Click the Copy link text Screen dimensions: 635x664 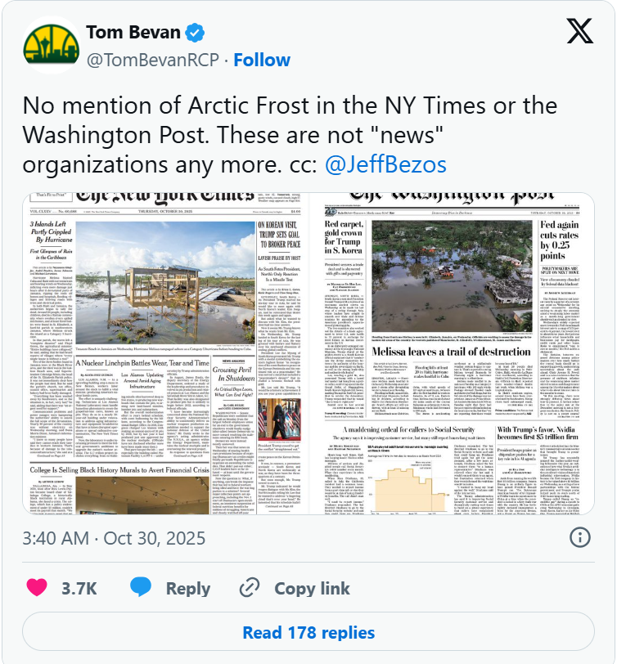point(311,588)
